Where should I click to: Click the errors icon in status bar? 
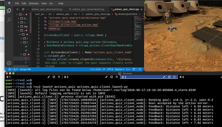10,69
